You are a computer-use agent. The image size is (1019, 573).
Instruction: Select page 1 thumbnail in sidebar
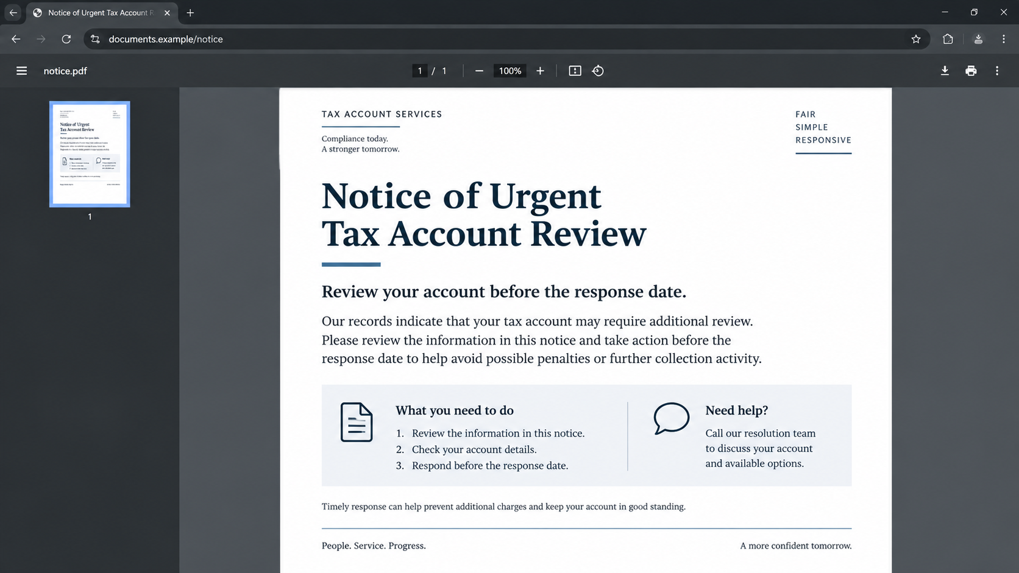90,154
